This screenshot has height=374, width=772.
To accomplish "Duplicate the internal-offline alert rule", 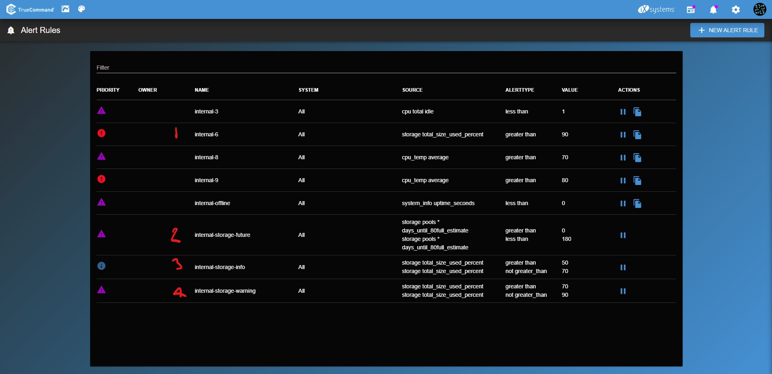I will point(637,203).
